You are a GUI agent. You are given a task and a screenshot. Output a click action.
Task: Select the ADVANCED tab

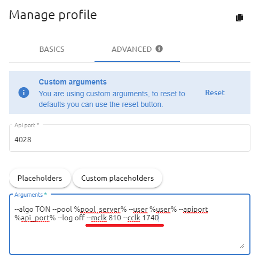(x=137, y=49)
